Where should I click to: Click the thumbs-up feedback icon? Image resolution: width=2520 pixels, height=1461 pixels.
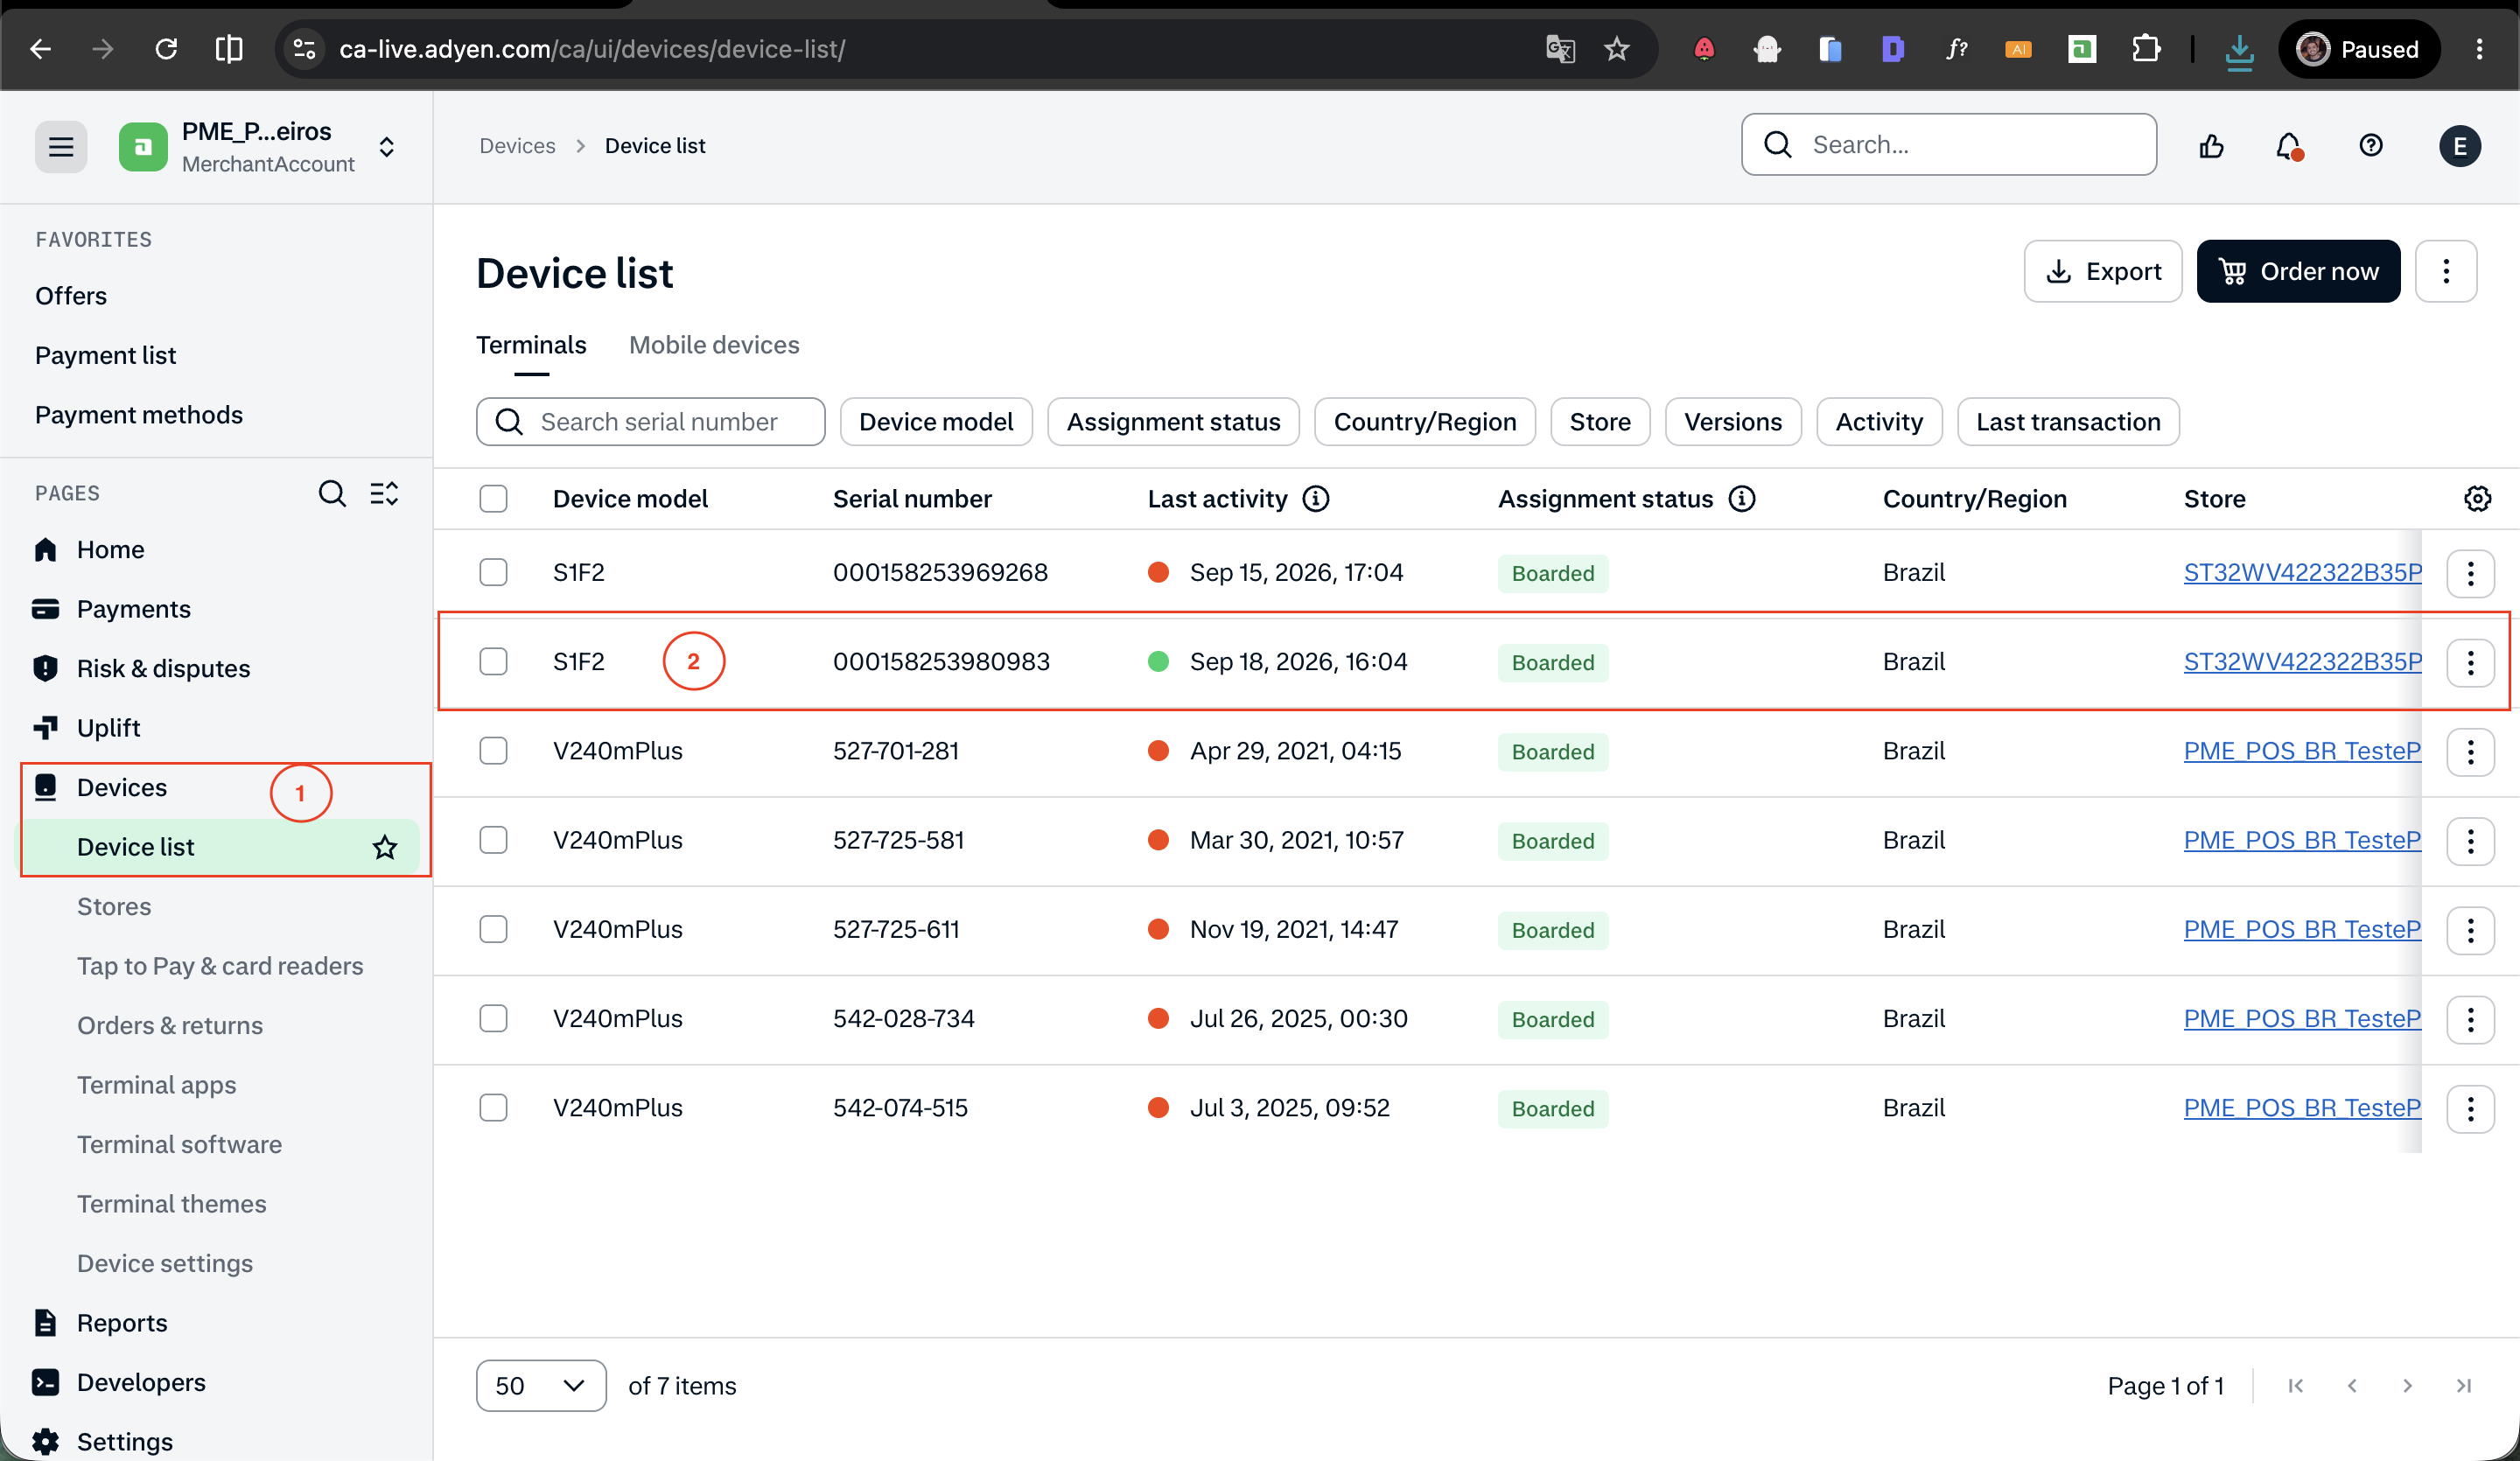coord(2211,146)
